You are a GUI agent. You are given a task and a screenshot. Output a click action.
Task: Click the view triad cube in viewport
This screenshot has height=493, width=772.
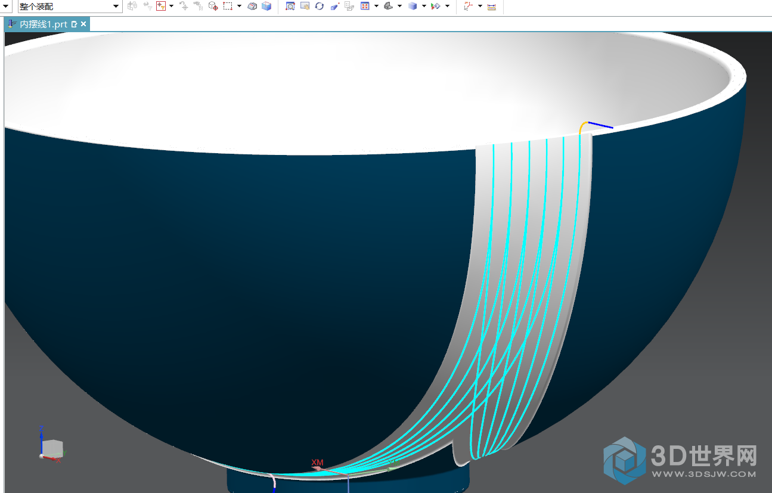tap(51, 448)
